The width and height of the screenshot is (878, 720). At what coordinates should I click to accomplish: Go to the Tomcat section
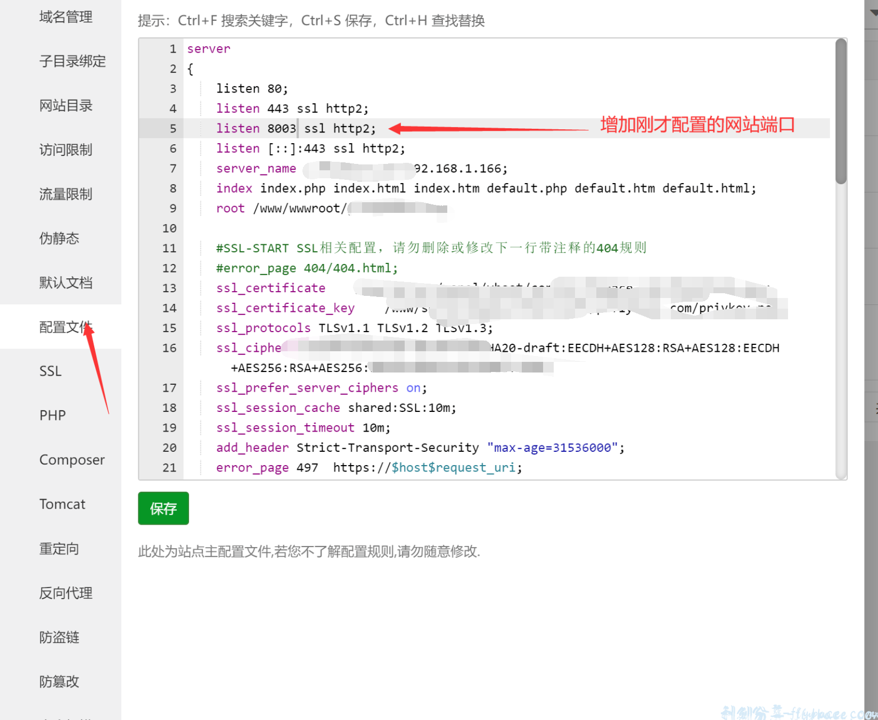coord(62,504)
